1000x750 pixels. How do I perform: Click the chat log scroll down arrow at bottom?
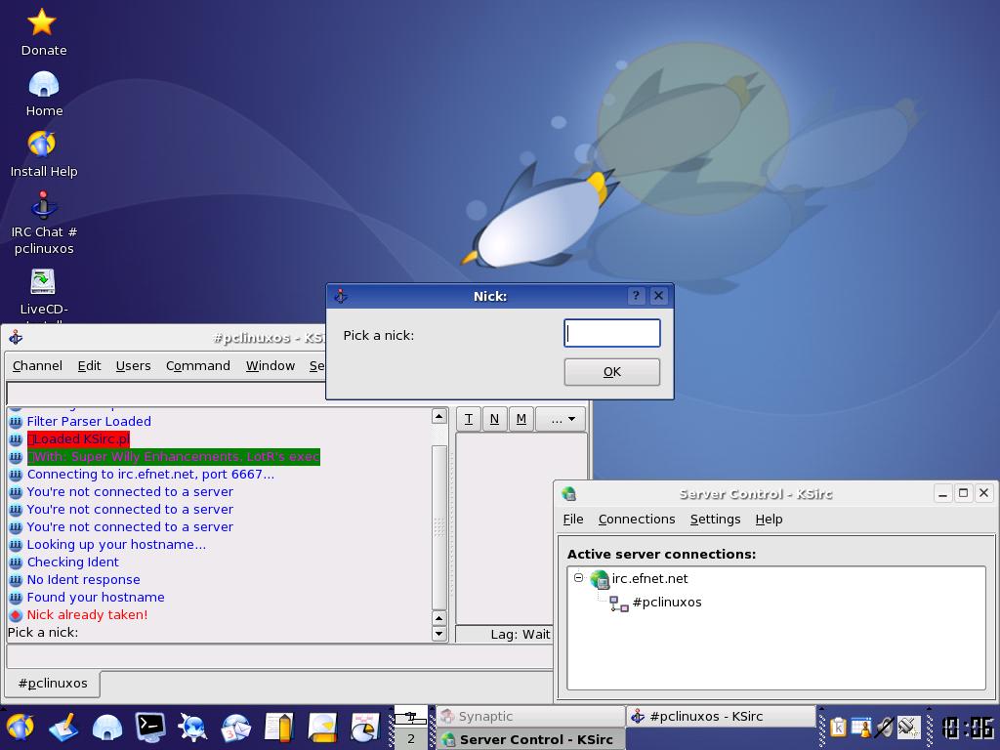pos(438,633)
